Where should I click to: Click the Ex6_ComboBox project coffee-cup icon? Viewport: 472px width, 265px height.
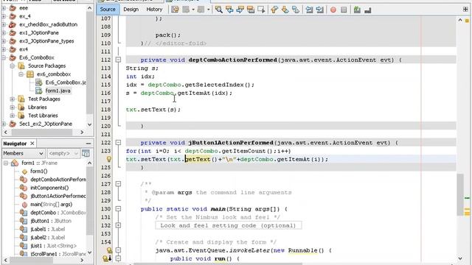tap(13, 57)
